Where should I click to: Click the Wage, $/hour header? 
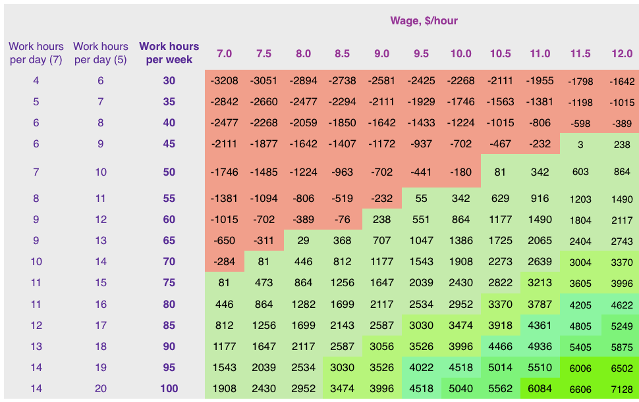[425, 20]
